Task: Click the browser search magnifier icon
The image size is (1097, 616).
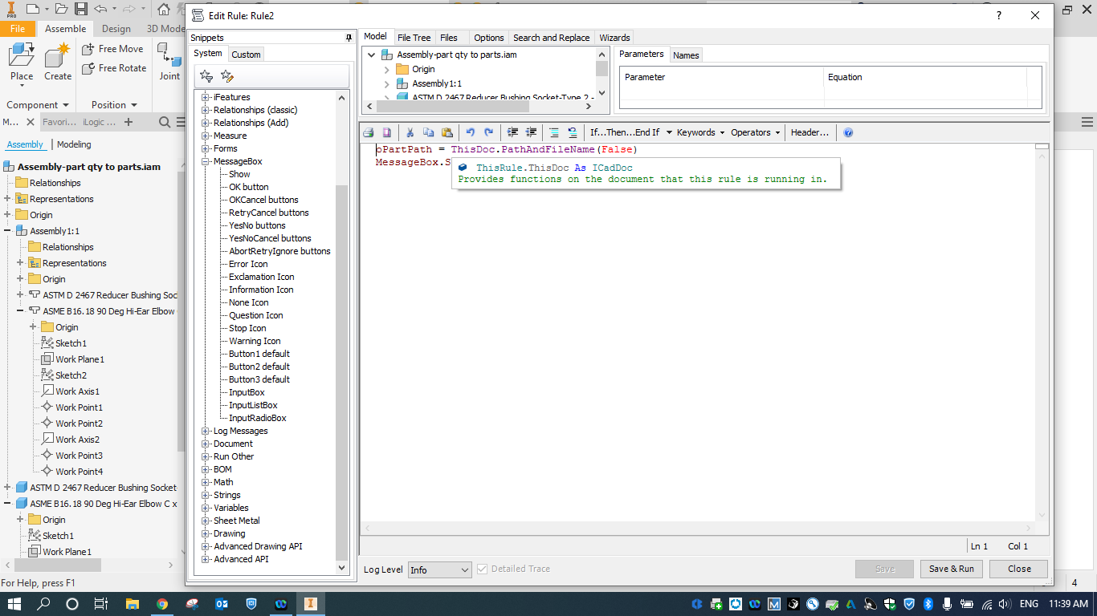Action: coord(165,122)
